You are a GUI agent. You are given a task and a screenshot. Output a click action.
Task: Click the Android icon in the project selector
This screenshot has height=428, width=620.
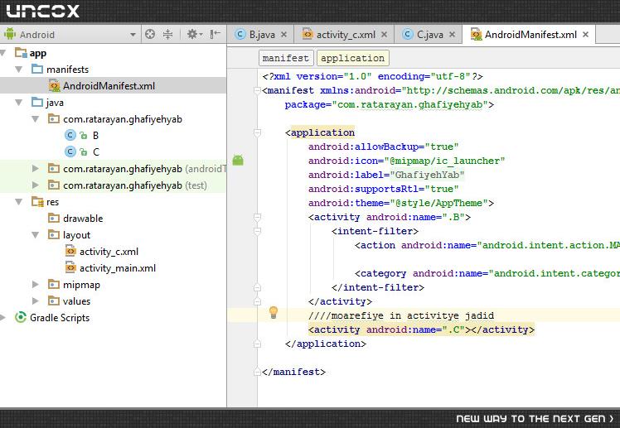coord(9,34)
